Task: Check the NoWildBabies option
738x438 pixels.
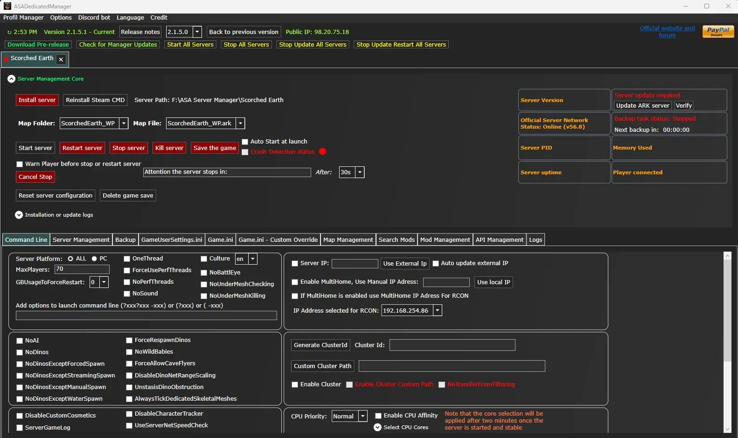Action: [129, 352]
